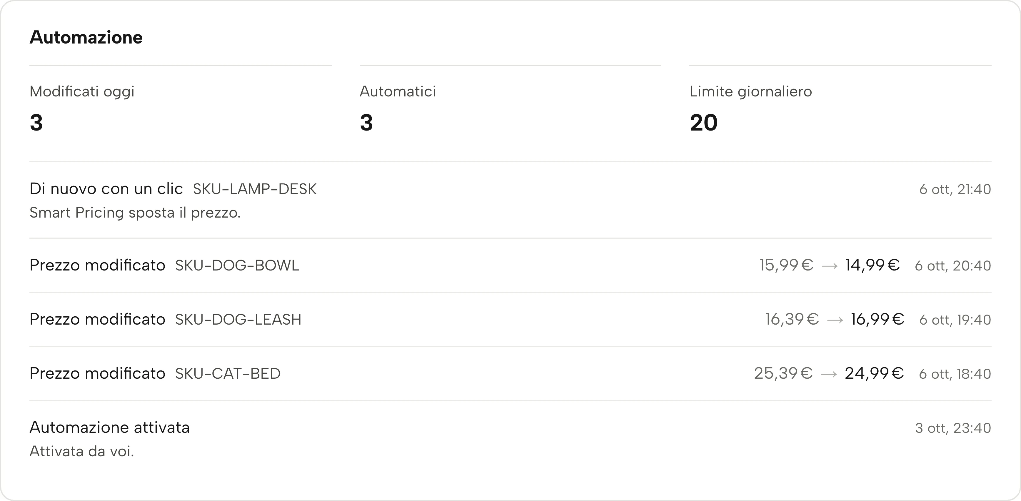Click the SKU-LAMP-DESK identifier

(255, 189)
